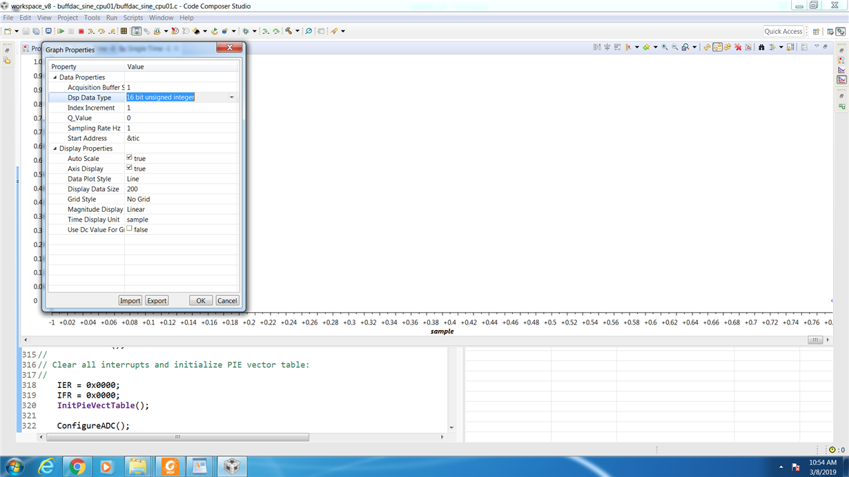Open the Scripts menu
This screenshot has height=477, width=849.
(133, 17)
